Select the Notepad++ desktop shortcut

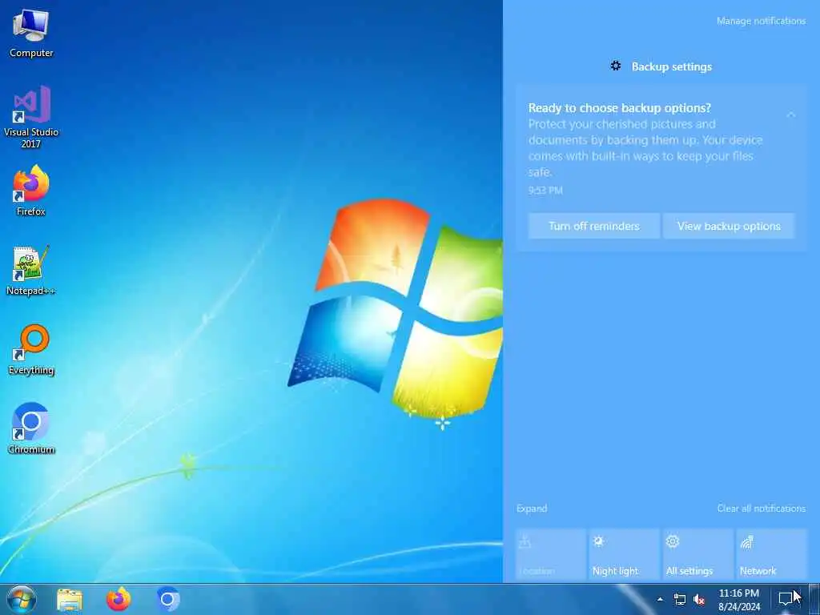[x=31, y=271]
